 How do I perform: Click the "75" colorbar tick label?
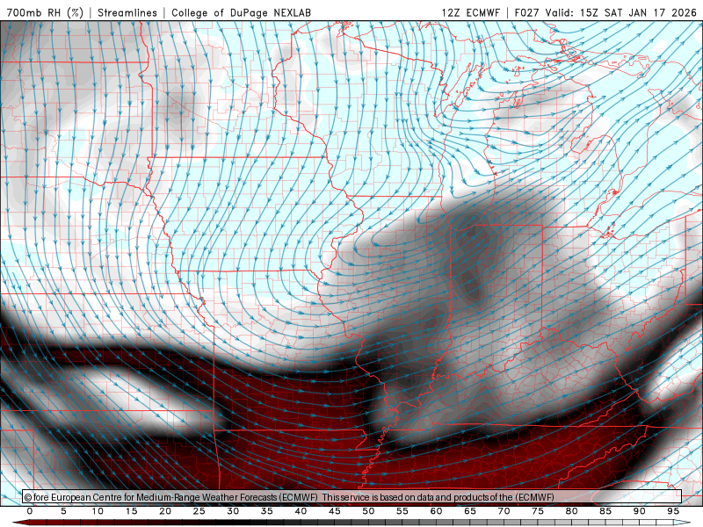pos(538,511)
